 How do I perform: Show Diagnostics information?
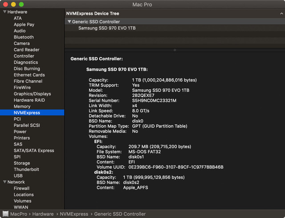point(26,62)
